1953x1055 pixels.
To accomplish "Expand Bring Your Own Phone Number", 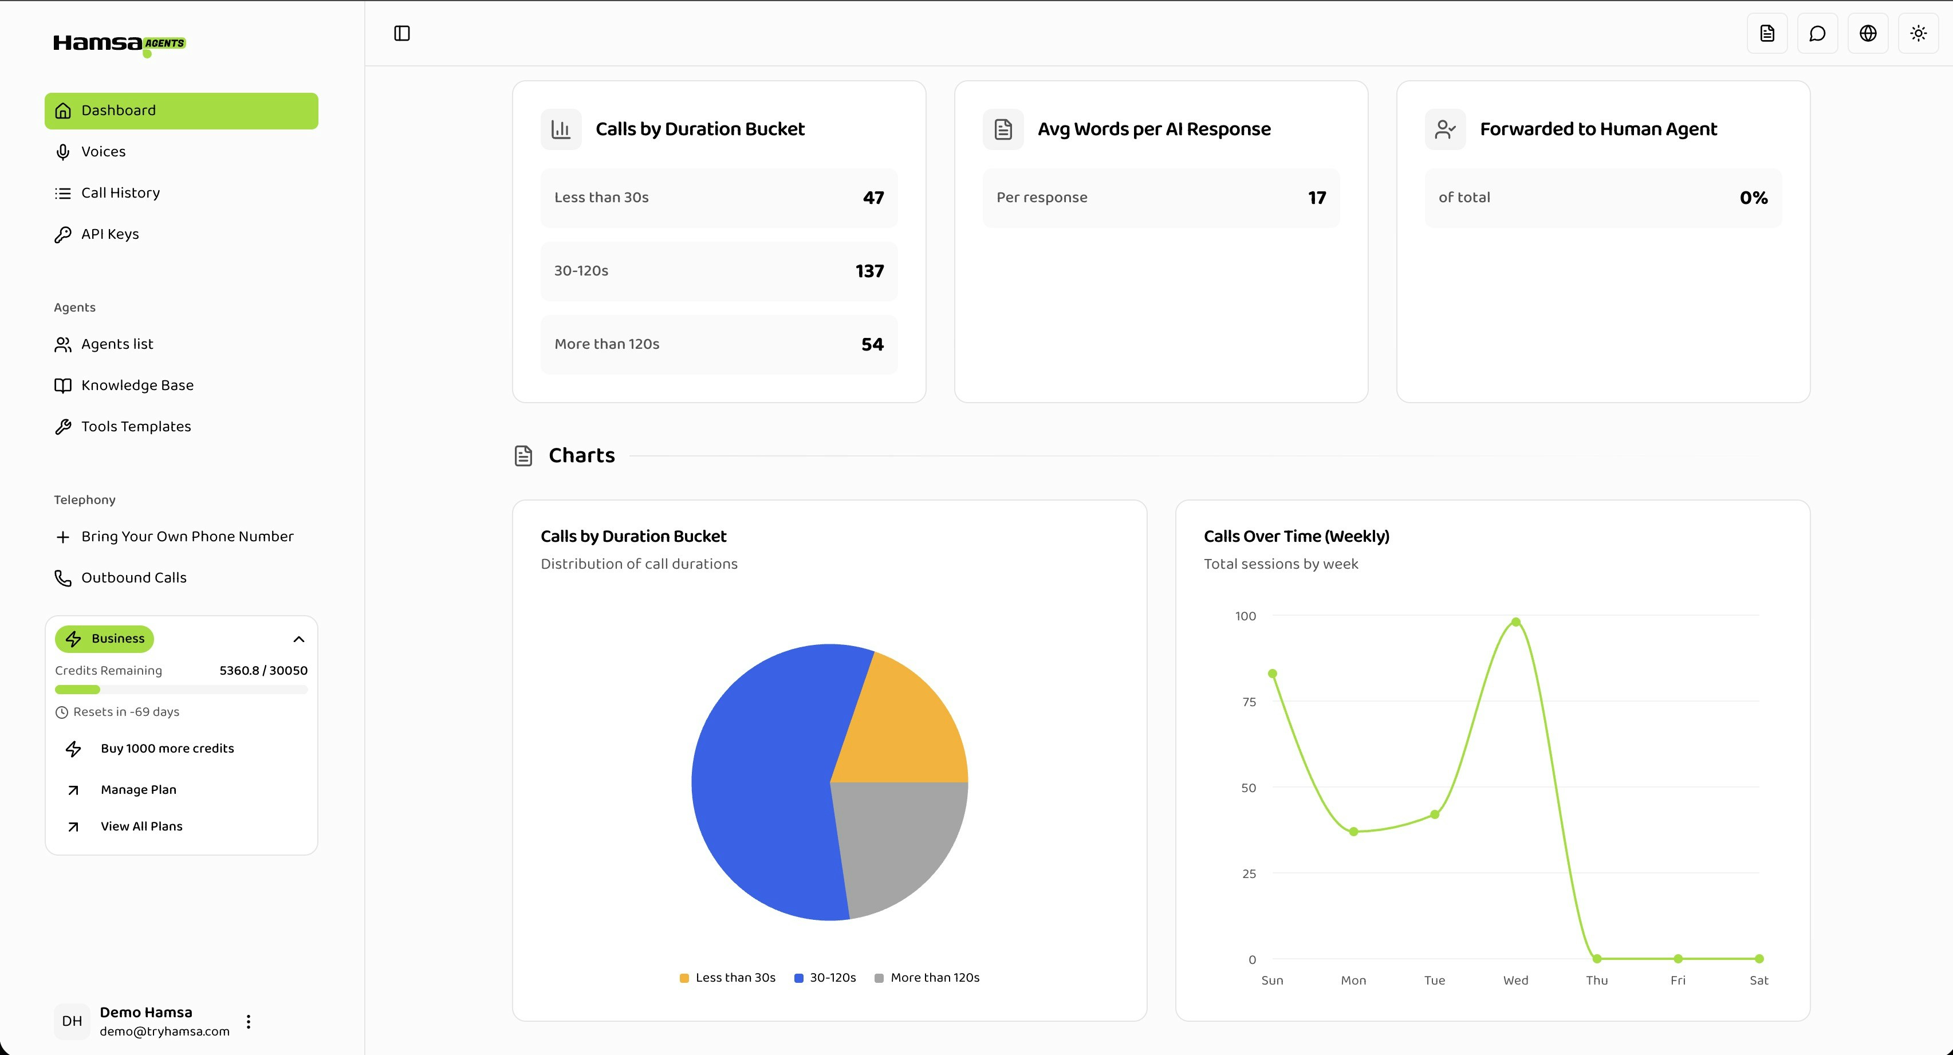I will [x=187, y=536].
